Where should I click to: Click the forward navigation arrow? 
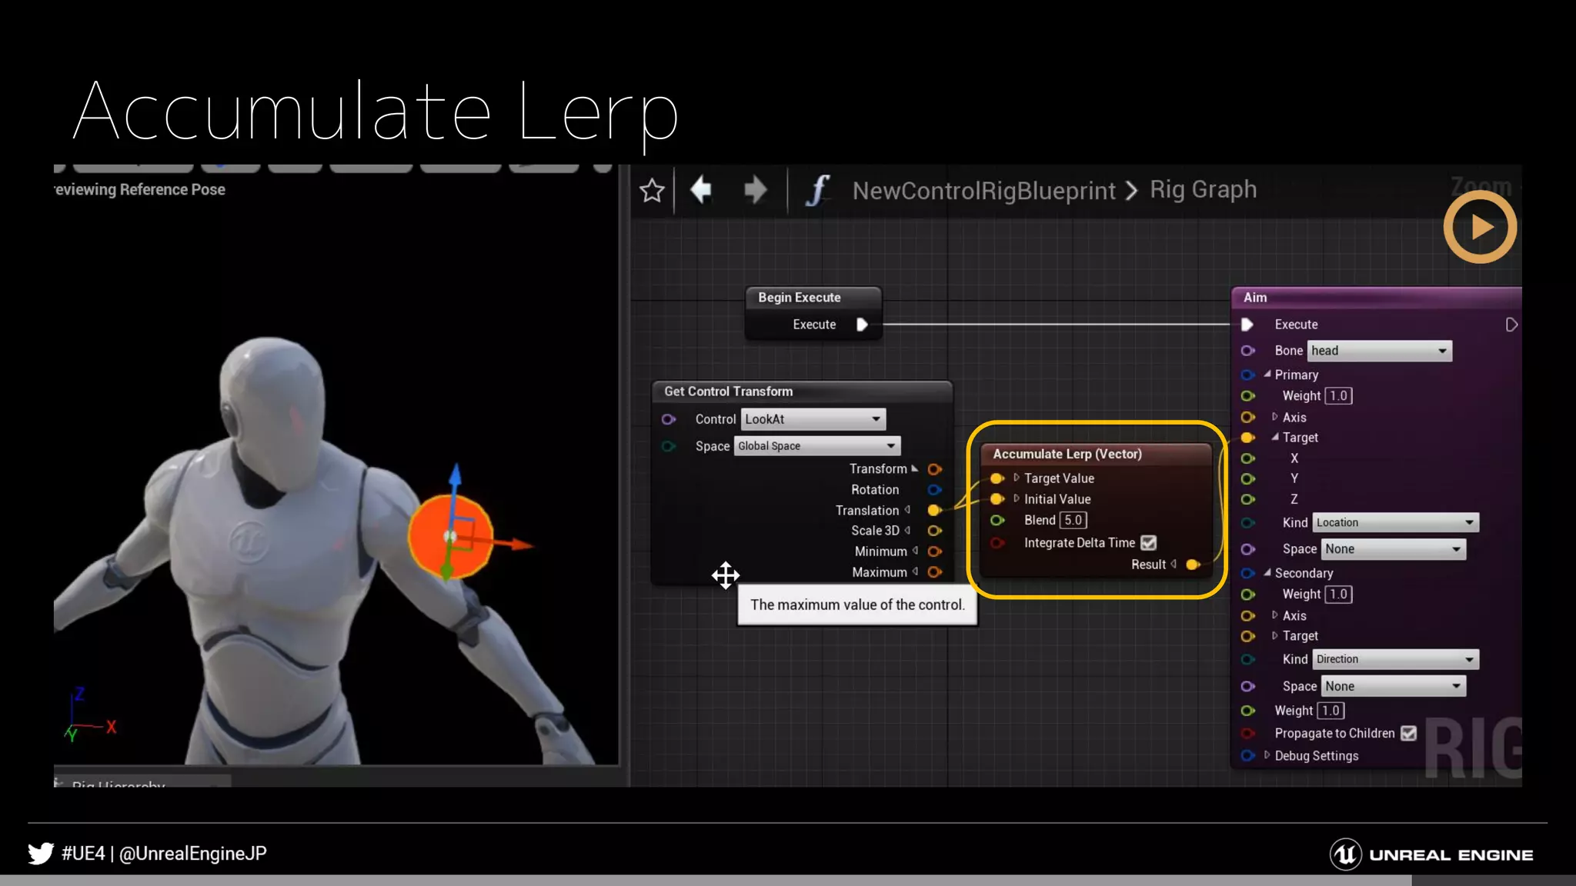755,189
